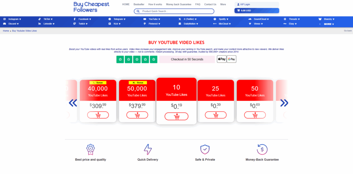Screen dimensions: 353x174
Task: Click the Go back link
Action: coord(347,31)
